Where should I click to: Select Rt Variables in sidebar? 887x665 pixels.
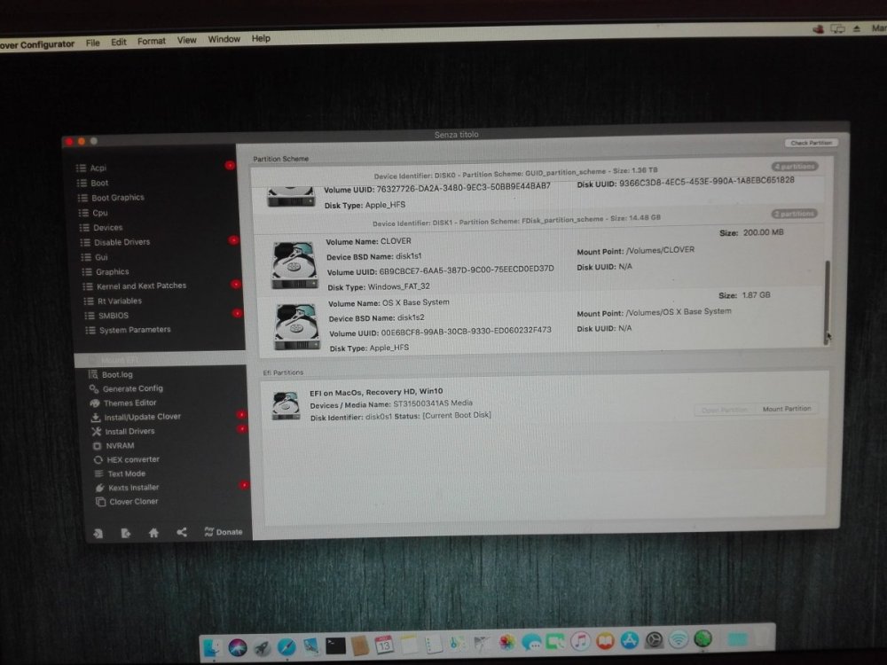120,301
